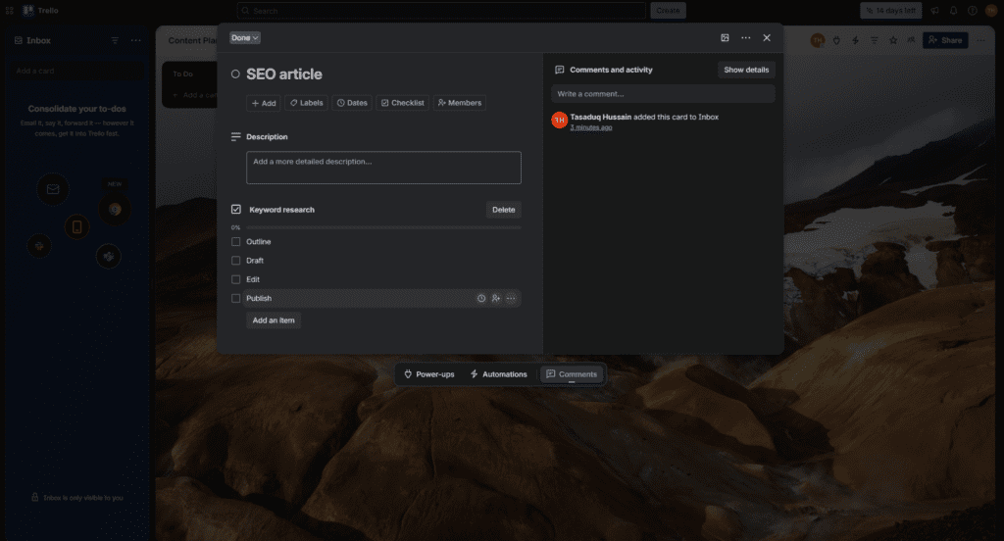Click the description text box
This screenshot has height=541, width=1004.
(x=383, y=168)
